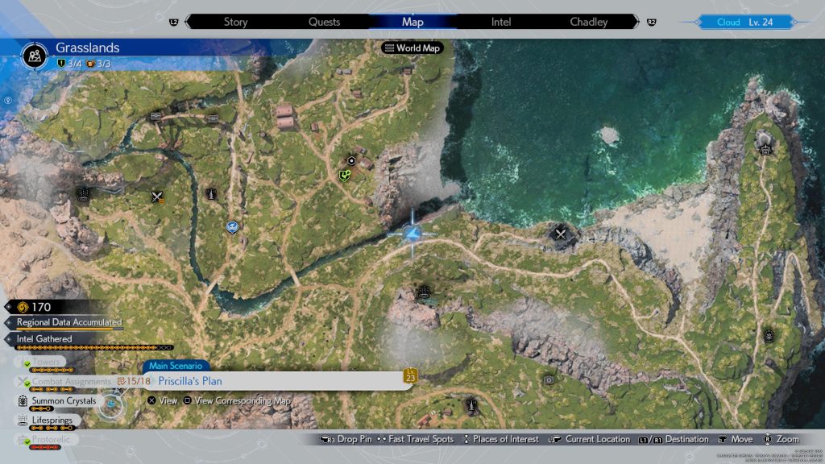Open the Chadley tab

point(588,22)
